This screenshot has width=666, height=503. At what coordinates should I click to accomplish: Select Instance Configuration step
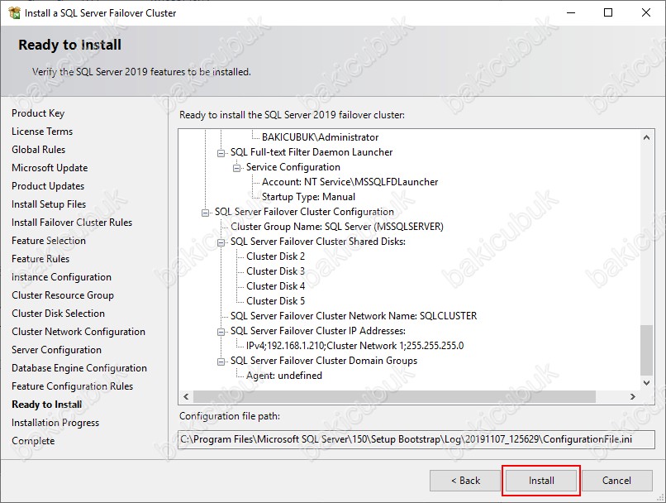(x=62, y=277)
